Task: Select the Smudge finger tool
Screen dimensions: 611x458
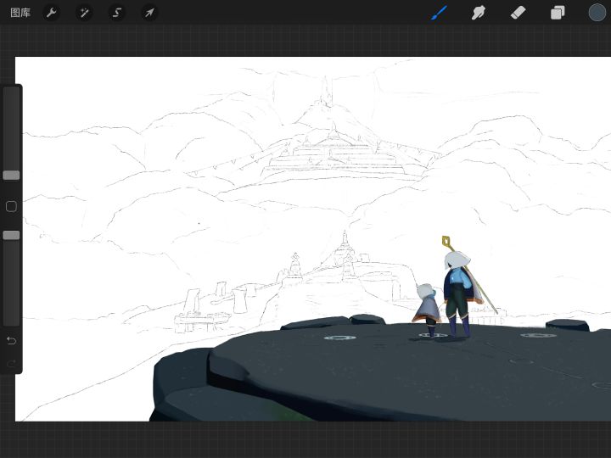Action: click(x=479, y=13)
